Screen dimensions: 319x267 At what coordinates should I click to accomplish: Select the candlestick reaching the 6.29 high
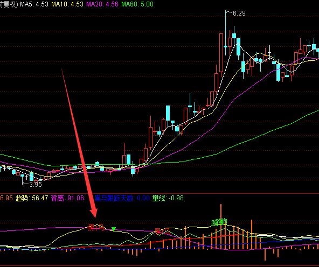(225, 33)
